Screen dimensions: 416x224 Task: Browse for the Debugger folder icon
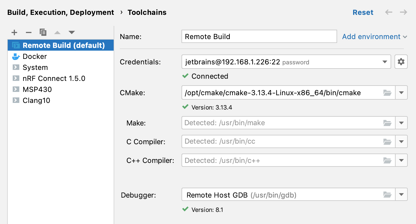(x=387, y=195)
